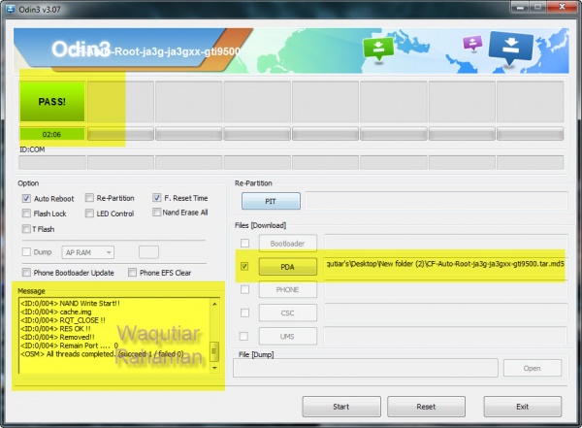Click the PHONE file button
582x428 pixels.
(x=288, y=290)
